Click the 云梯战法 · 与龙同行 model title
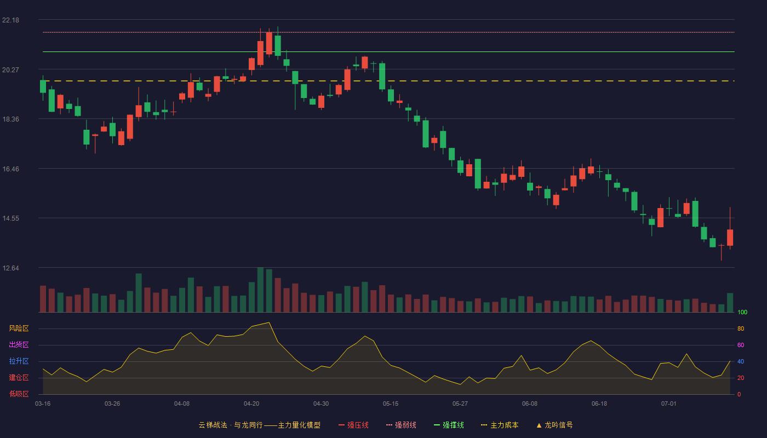The width and height of the screenshot is (767, 438). point(259,425)
